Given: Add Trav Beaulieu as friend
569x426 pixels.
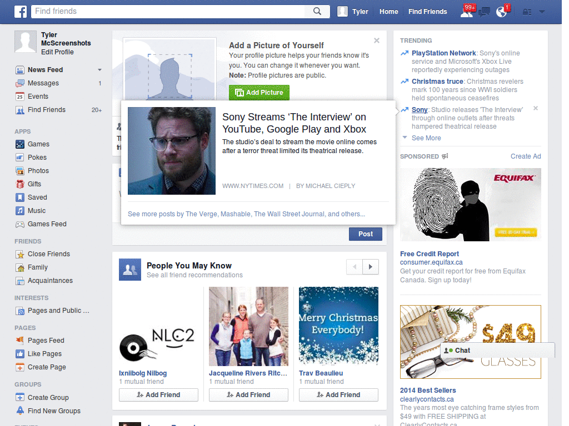Looking at the screenshot, I should click(x=338, y=395).
